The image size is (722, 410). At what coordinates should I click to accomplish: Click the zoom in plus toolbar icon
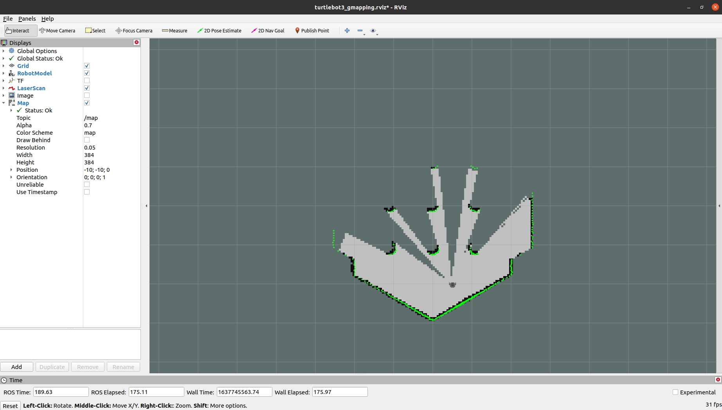tap(347, 30)
